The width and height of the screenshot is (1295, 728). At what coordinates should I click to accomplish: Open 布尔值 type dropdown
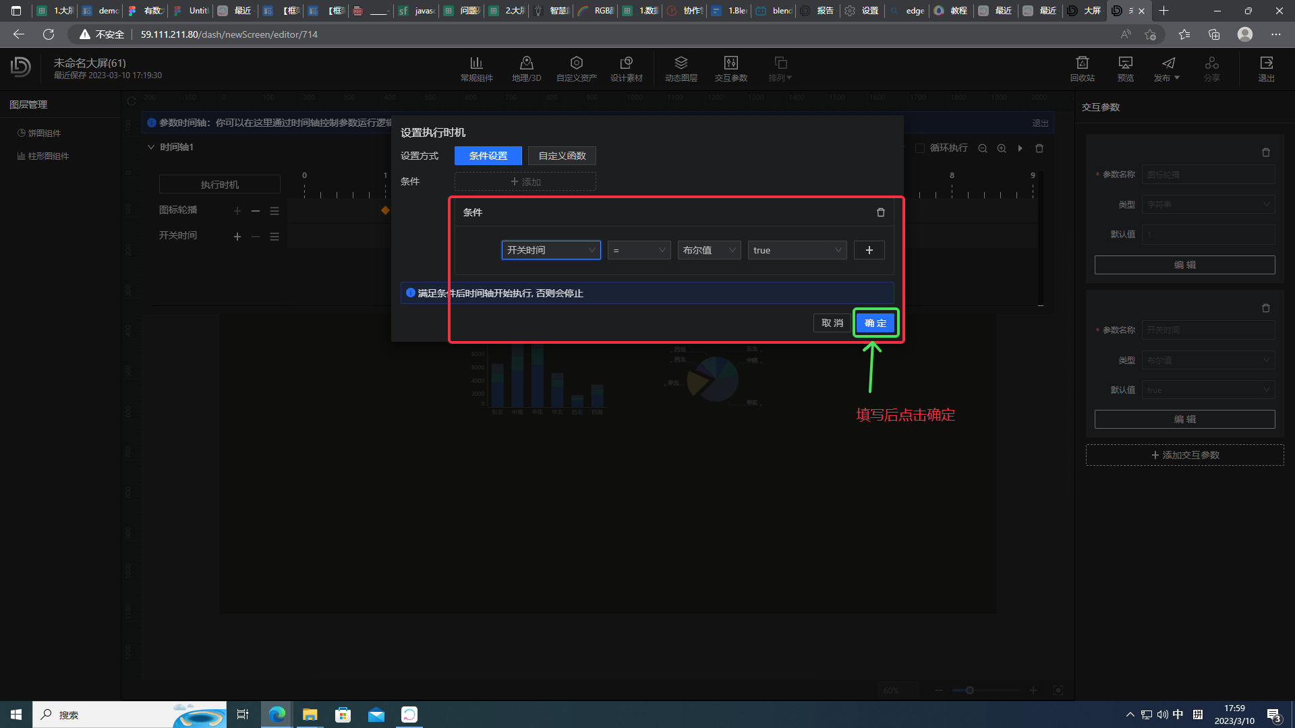coord(710,250)
